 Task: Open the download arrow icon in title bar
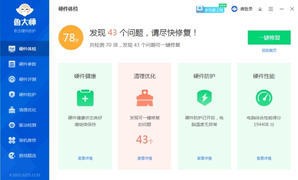tap(260, 9)
